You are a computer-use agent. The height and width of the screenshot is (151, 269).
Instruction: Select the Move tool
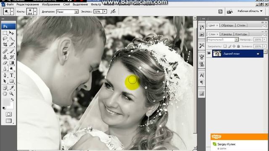(x=11, y=33)
